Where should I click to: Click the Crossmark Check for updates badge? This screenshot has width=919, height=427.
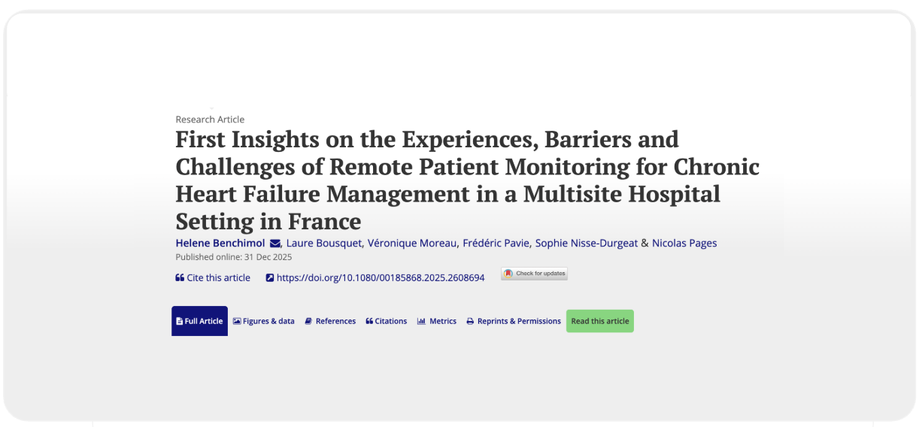coord(535,274)
